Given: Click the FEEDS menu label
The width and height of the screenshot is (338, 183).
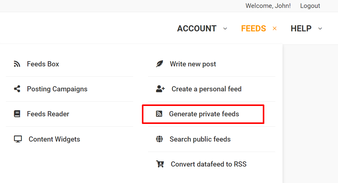Looking at the screenshot, I should (x=253, y=29).
